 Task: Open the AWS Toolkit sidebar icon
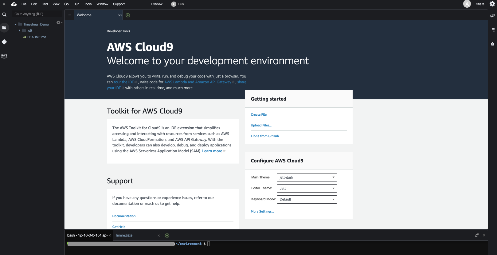[4, 56]
